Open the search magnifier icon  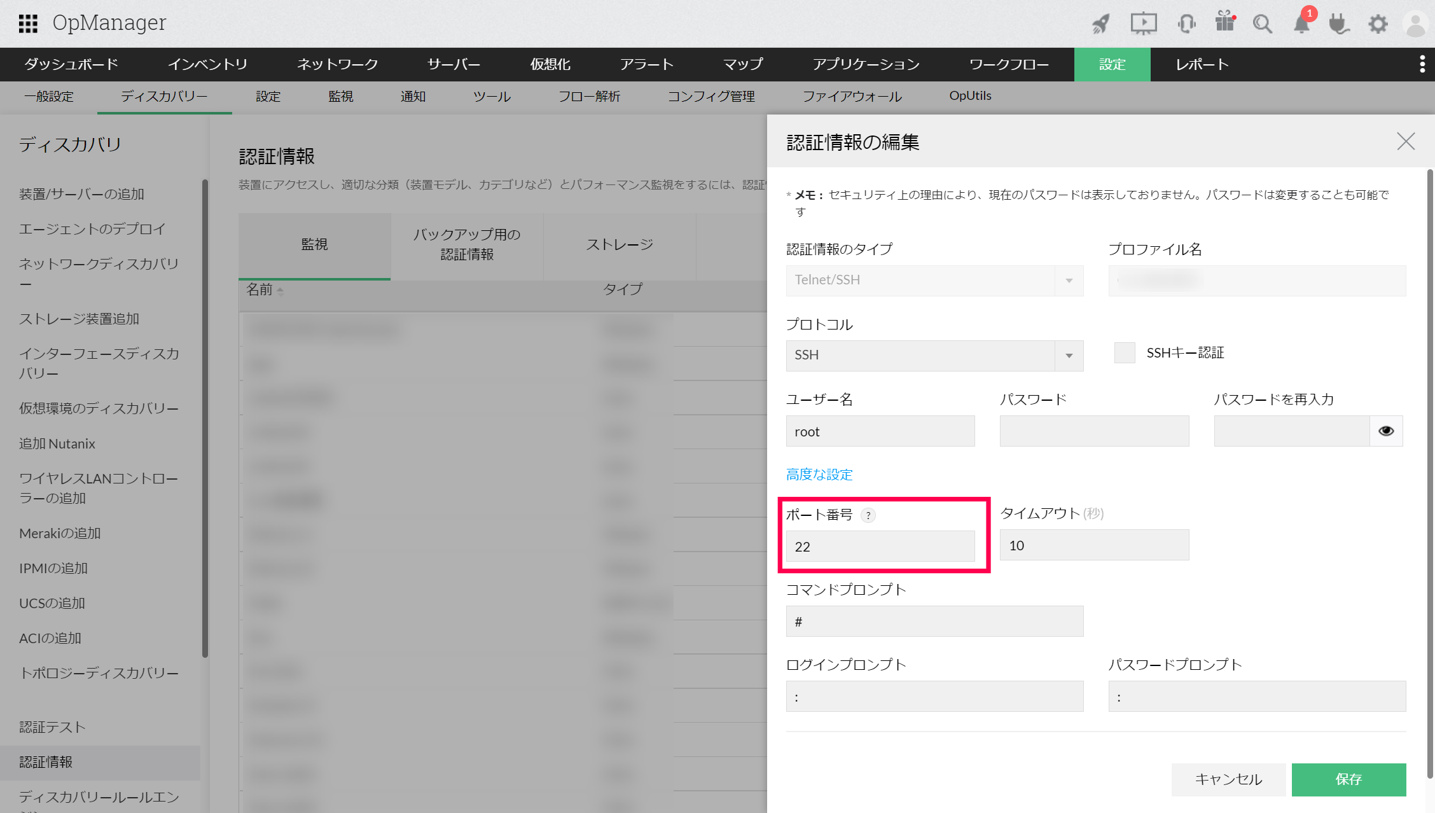[x=1263, y=24]
